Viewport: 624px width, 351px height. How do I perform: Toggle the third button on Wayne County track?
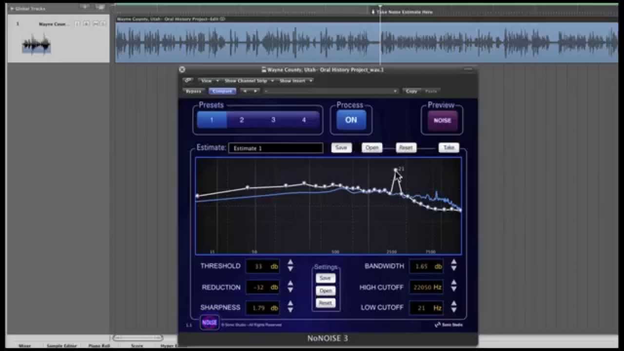pos(95,24)
